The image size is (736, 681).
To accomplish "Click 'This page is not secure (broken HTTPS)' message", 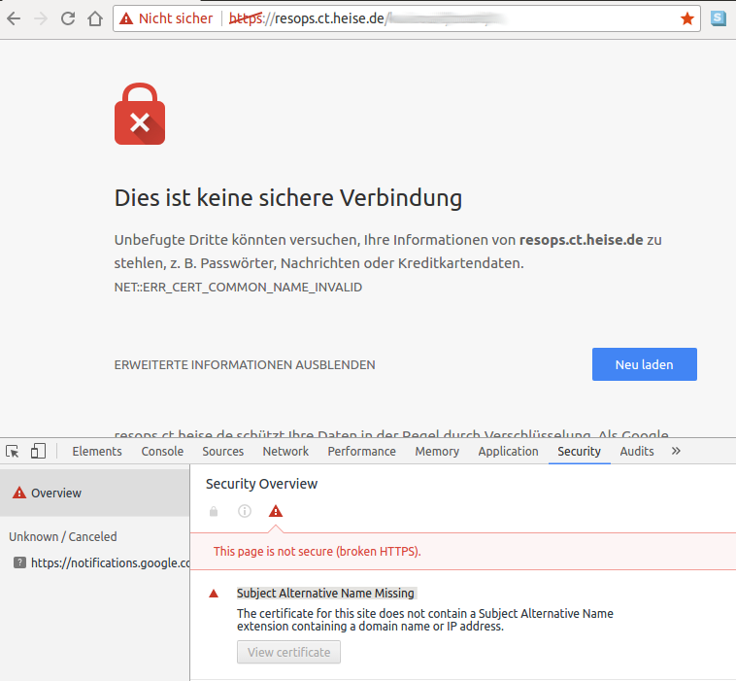I will click(318, 552).
